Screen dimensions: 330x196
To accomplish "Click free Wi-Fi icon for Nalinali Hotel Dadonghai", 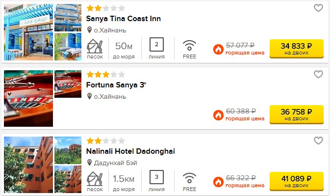I will tap(189, 178).
